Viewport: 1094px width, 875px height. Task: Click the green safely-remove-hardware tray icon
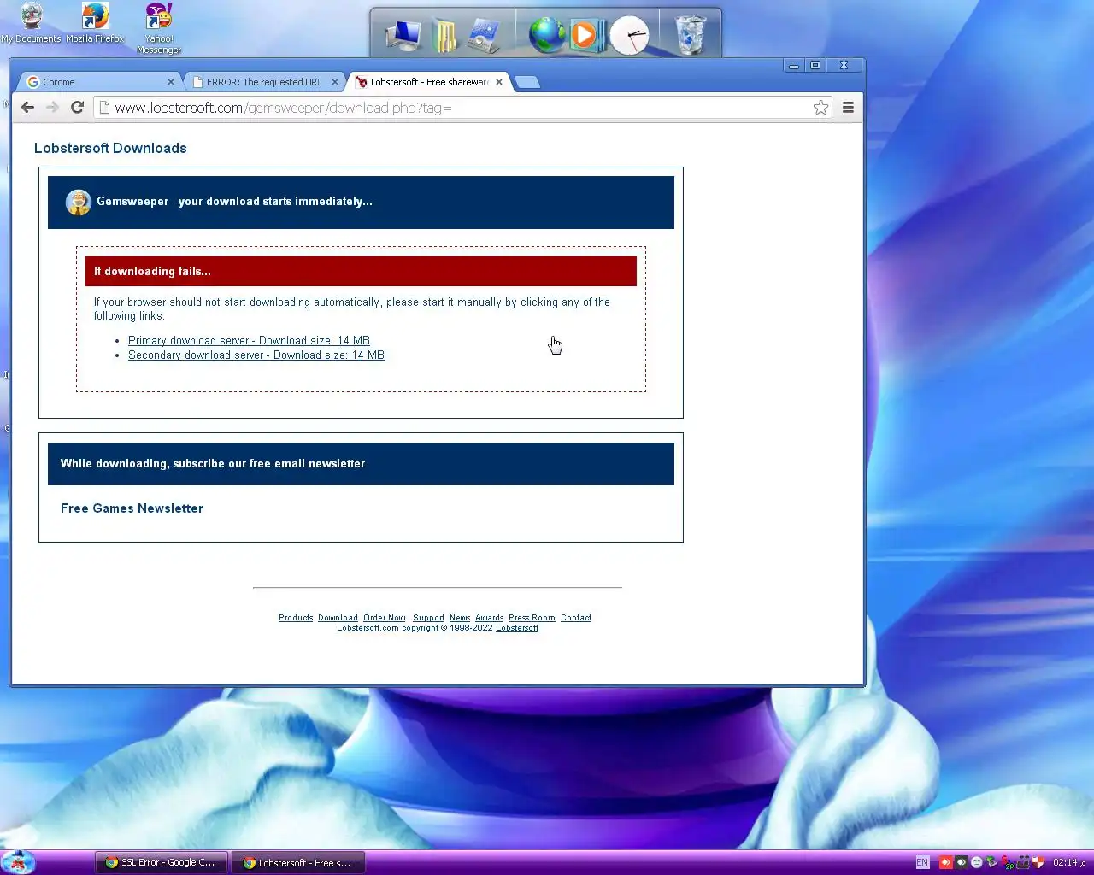click(991, 862)
